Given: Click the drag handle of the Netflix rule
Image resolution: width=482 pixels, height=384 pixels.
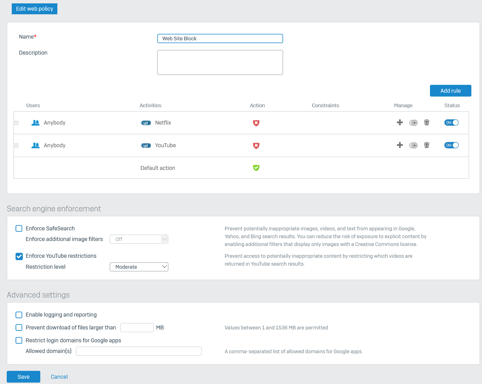Looking at the screenshot, I should [x=17, y=123].
